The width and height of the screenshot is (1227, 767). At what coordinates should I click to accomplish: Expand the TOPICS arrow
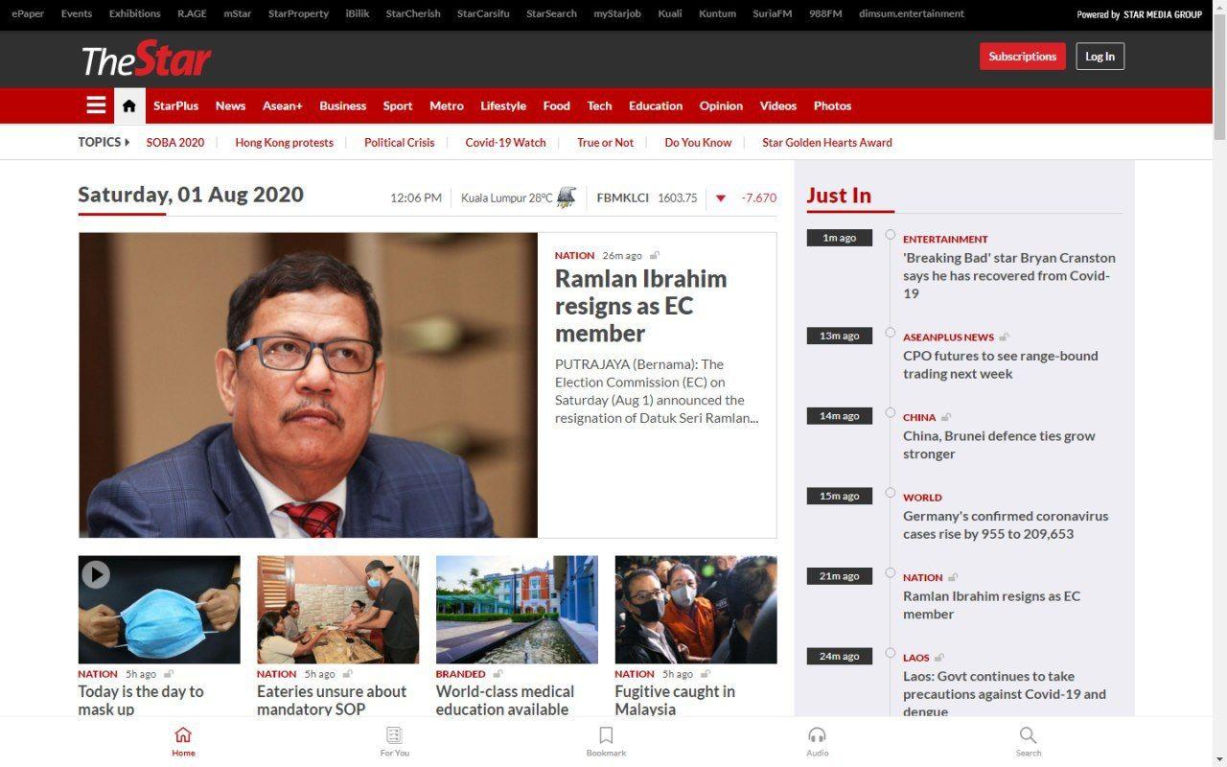pyautogui.click(x=127, y=142)
